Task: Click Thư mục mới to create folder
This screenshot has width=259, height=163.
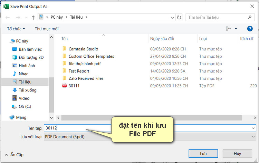Action: 47,29
